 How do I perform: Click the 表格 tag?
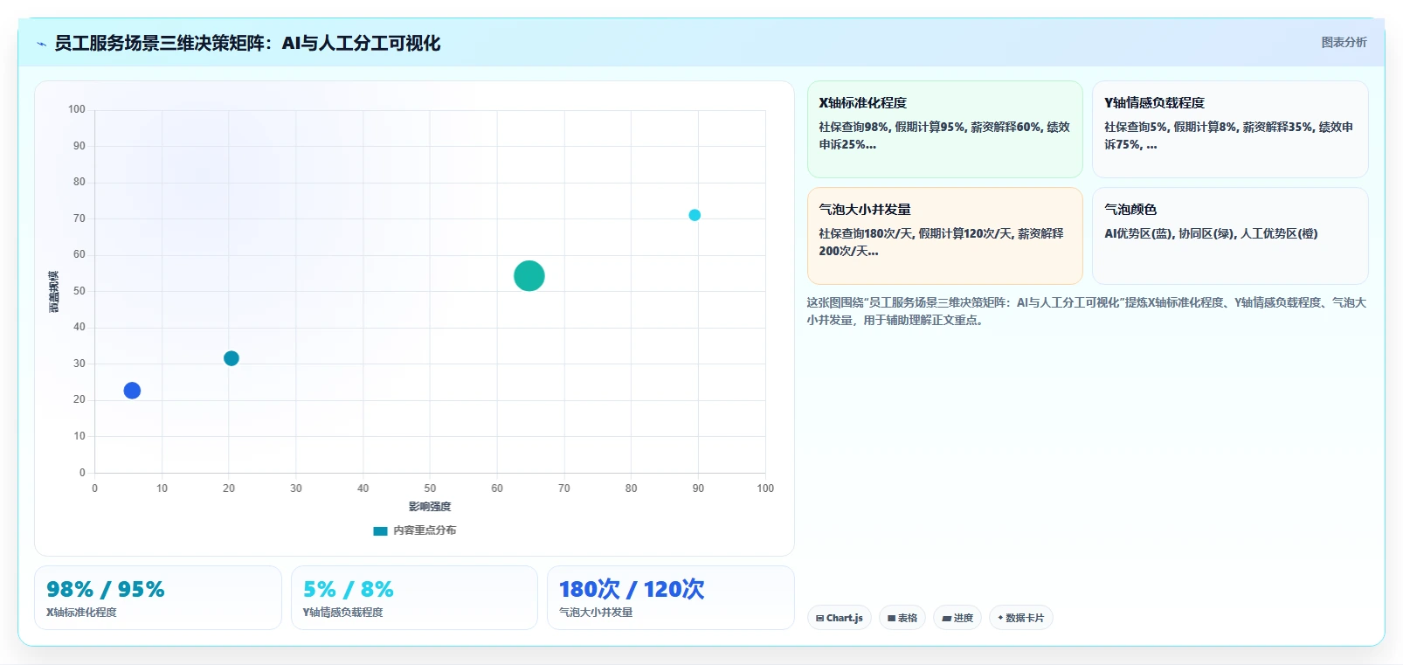pos(902,618)
